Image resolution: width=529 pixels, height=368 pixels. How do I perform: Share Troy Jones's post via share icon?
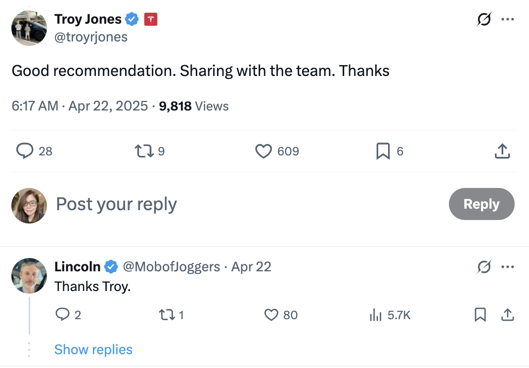[x=502, y=151]
